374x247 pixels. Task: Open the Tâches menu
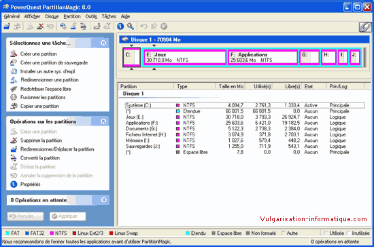click(x=109, y=16)
